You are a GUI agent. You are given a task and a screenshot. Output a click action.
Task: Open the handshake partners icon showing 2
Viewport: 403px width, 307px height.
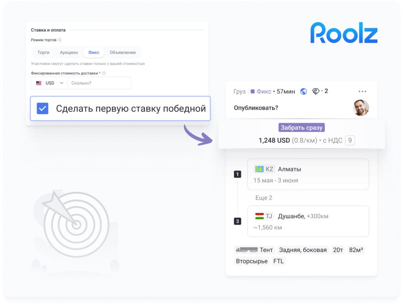[x=316, y=91]
